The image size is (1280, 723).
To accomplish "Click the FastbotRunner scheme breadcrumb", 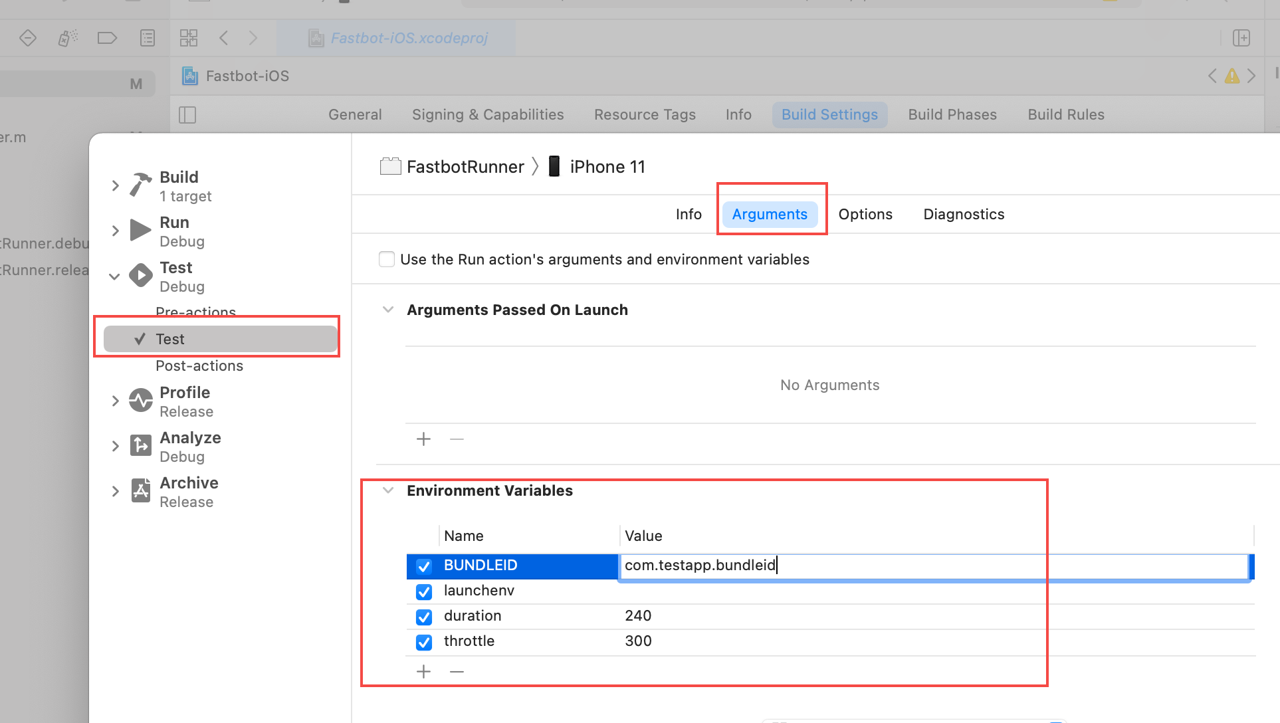I will tap(453, 167).
